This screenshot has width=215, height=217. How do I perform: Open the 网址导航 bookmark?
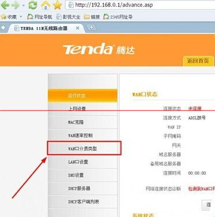(x=40, y=17)
